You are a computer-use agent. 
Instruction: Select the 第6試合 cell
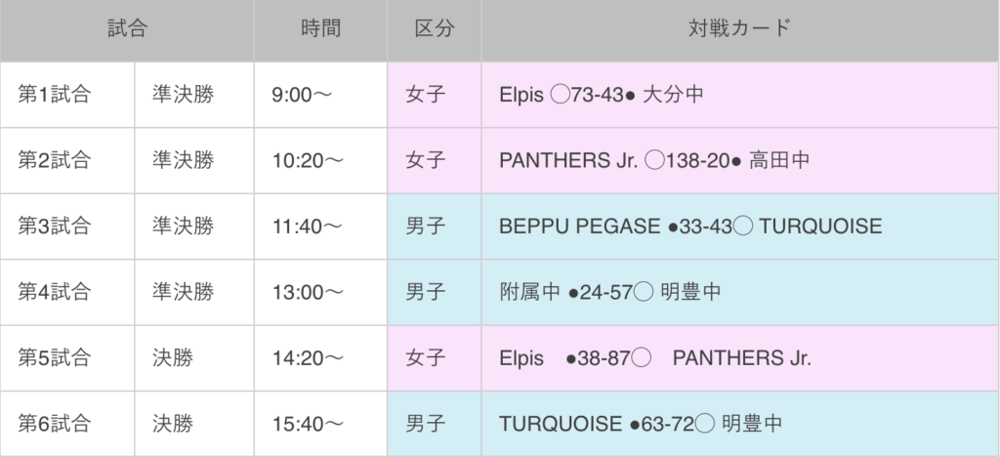(x=55, y=424)
